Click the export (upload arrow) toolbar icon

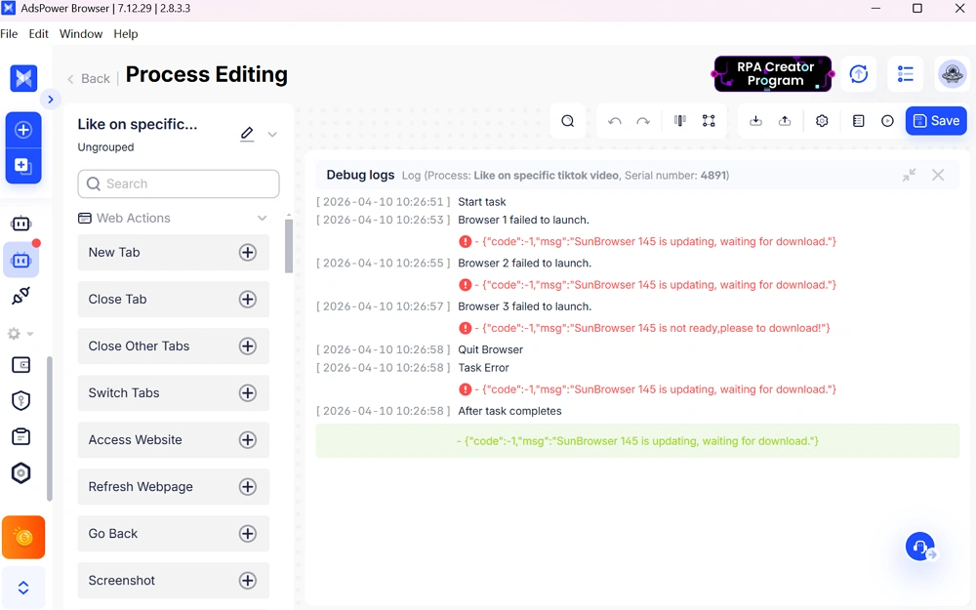point(785,121)
